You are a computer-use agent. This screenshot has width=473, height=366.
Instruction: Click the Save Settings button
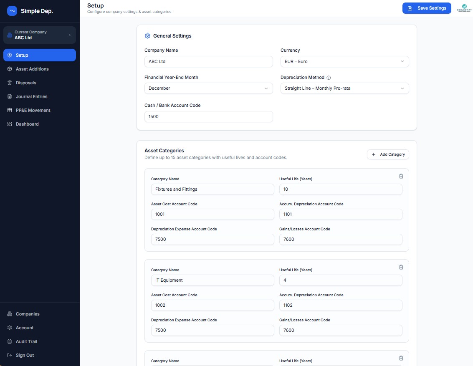pyautogui.click(x=427, y=8)
